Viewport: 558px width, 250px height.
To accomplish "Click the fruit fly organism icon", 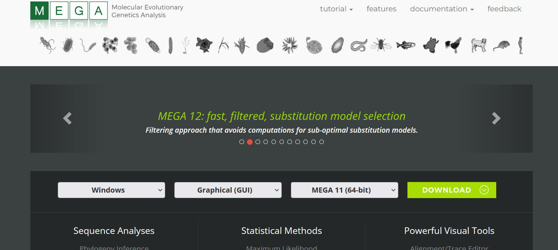I will point(381,46).
